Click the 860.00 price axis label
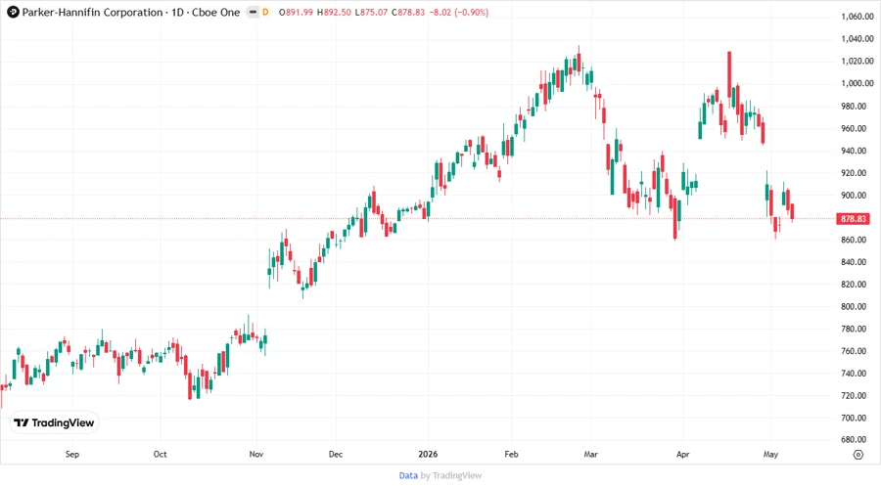881x487 pixels. (x=853, y=240)
